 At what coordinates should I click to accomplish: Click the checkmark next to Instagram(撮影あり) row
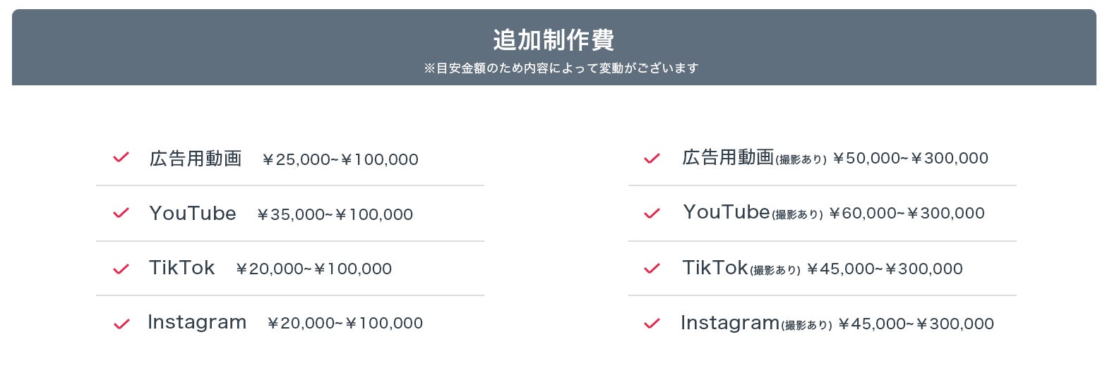click(x=652, y=324)
